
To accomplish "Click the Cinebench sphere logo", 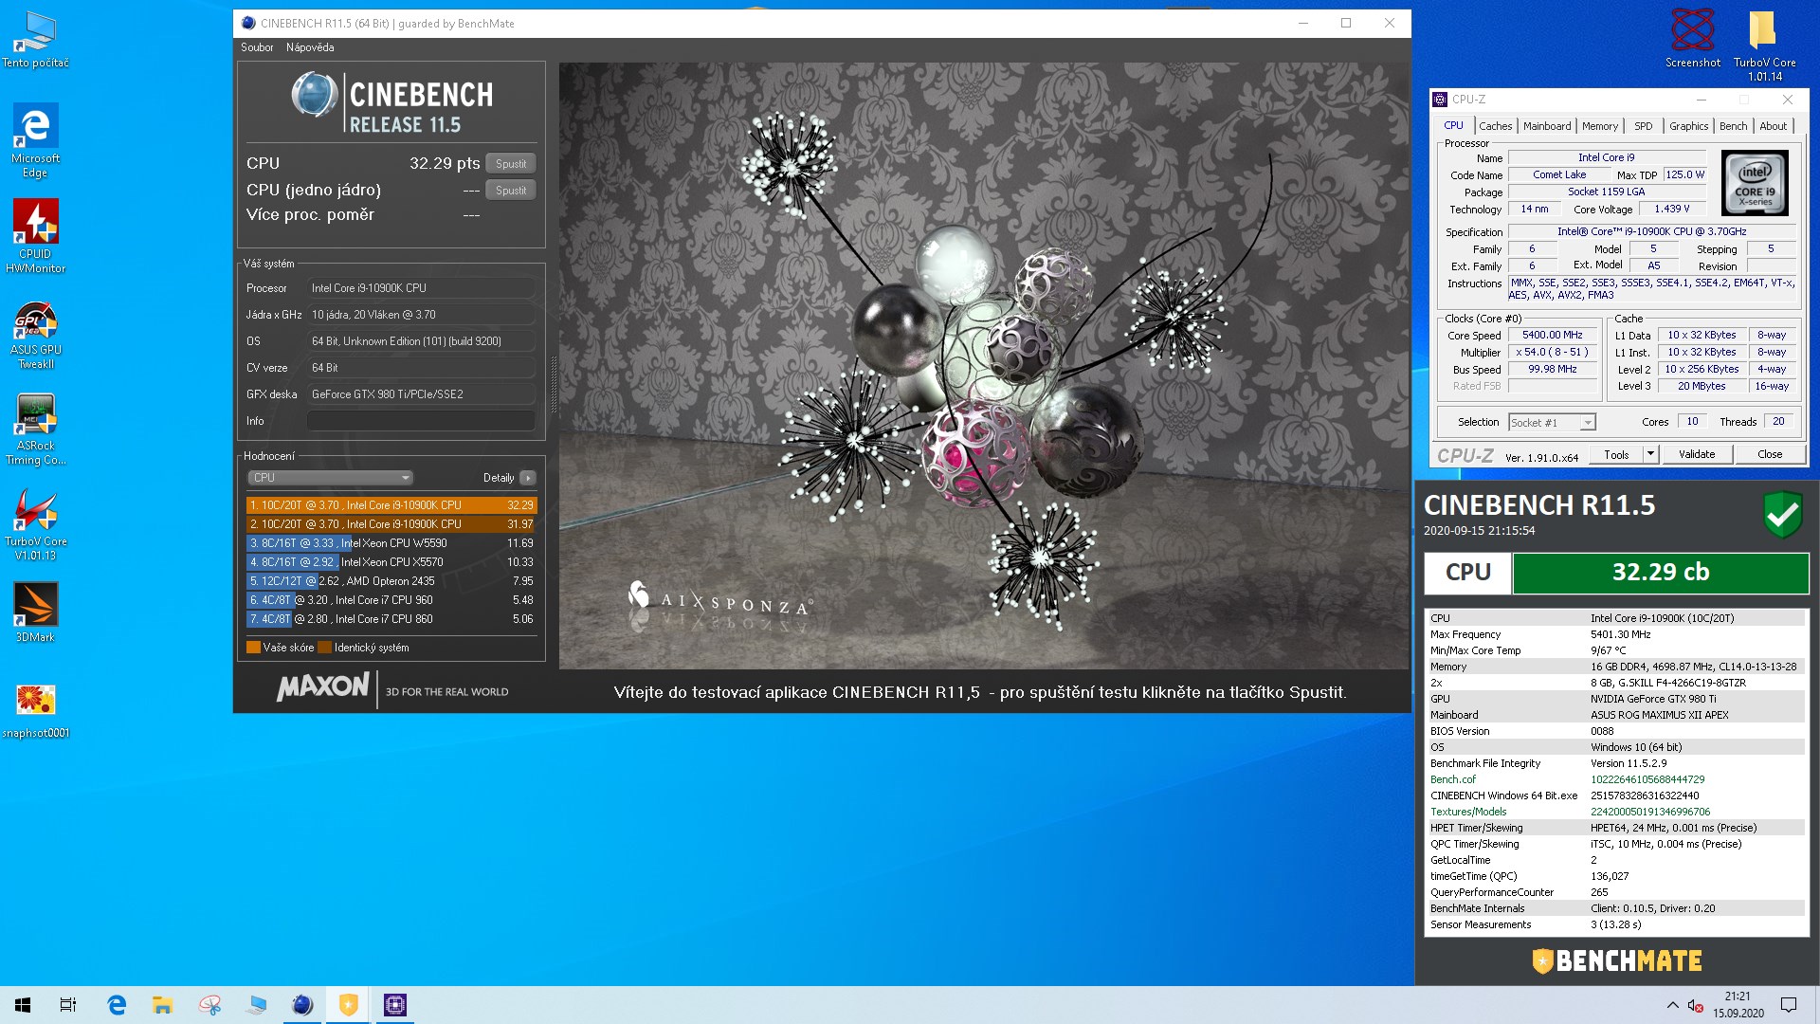I will click(315, 95).
